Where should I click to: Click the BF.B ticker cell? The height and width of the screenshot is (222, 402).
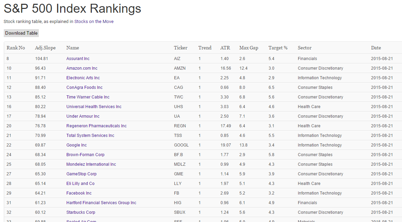[x=178, y=155]
